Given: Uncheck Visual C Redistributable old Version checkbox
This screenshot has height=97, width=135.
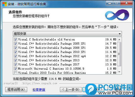Looking at the screenshot, I should 15,40.
